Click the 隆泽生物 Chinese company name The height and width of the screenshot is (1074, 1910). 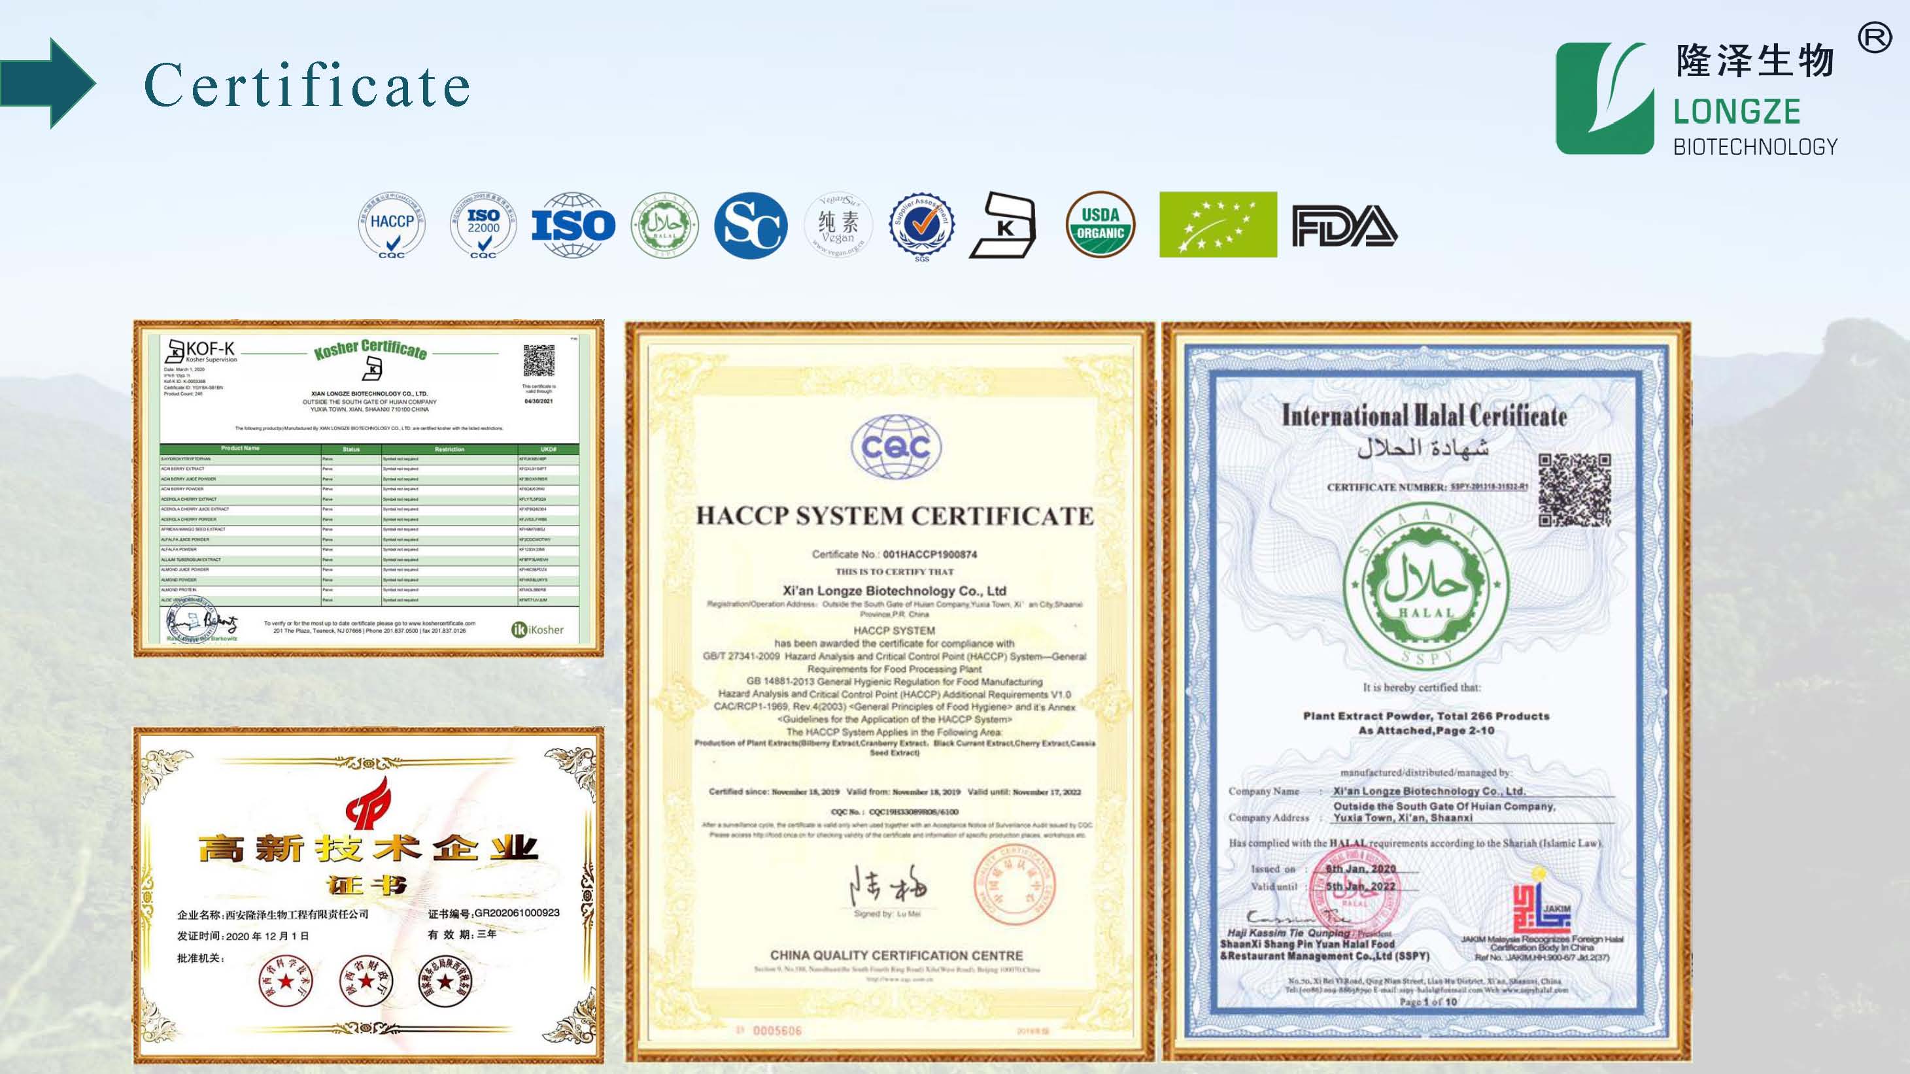pos(1755,61)
